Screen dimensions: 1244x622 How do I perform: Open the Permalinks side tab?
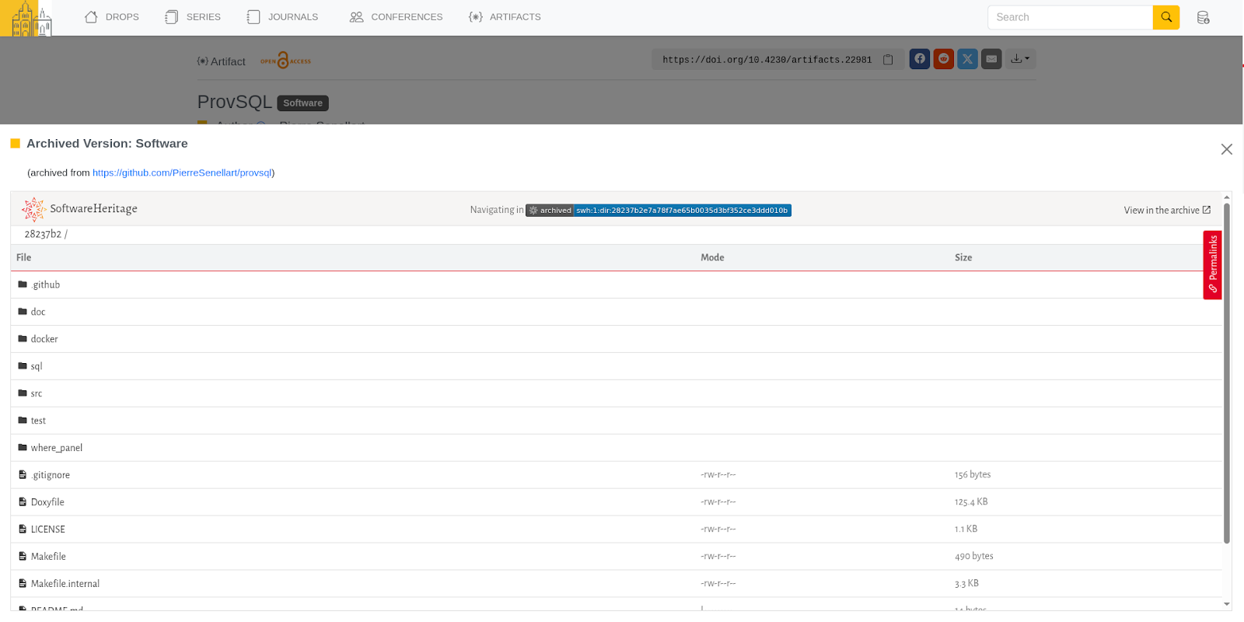[1212, 264]
